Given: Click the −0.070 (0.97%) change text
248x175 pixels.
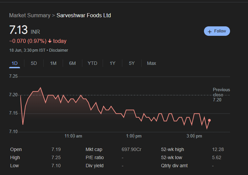Looking at the screenshot, I should click(x=28, y=41).
